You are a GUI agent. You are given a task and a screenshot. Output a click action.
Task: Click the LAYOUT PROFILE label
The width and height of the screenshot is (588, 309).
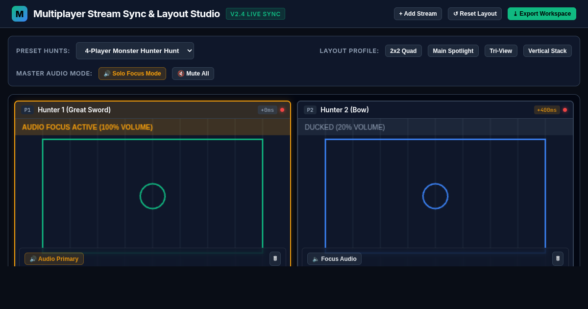[x=349, y=51]
